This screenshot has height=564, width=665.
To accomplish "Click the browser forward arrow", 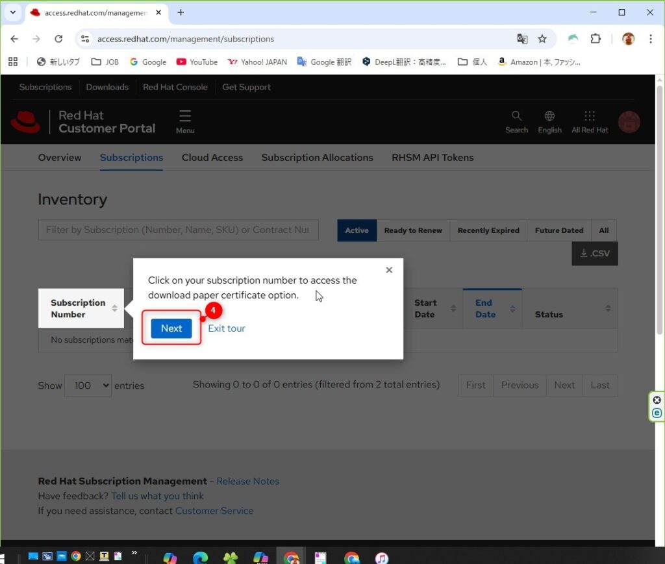I will 36,39.
